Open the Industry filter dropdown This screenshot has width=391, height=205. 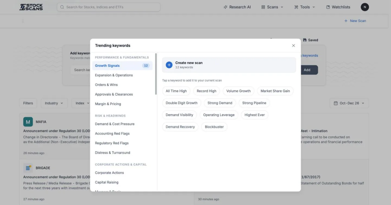[x=54, y=103]
